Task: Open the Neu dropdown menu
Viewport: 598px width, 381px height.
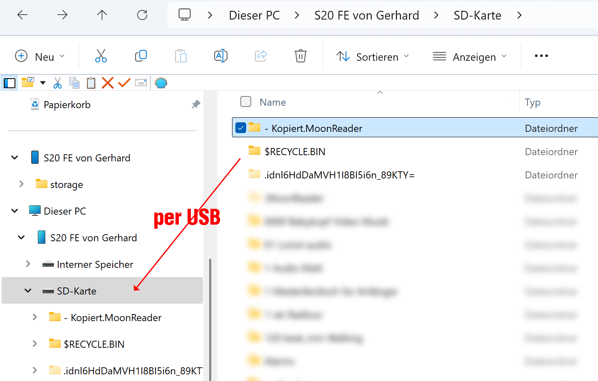Action: point(40,56)
